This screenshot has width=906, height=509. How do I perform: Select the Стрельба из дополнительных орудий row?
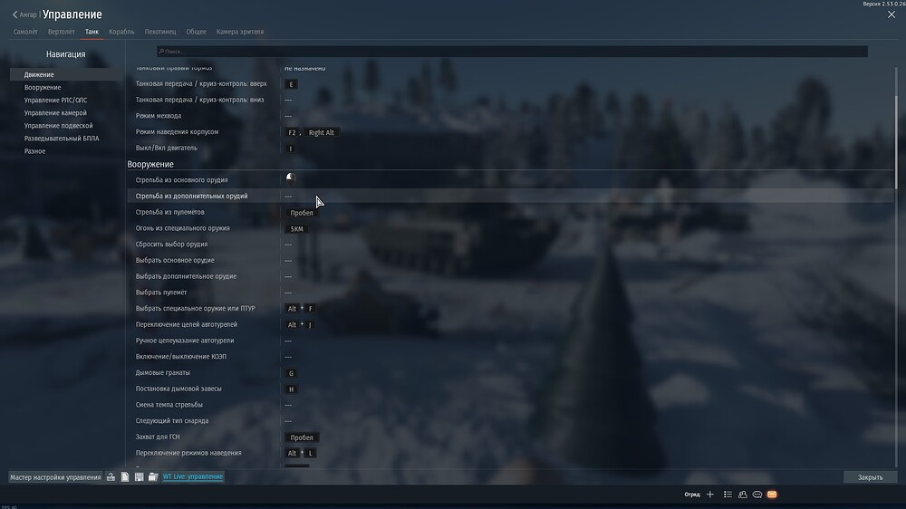point(510,196)
